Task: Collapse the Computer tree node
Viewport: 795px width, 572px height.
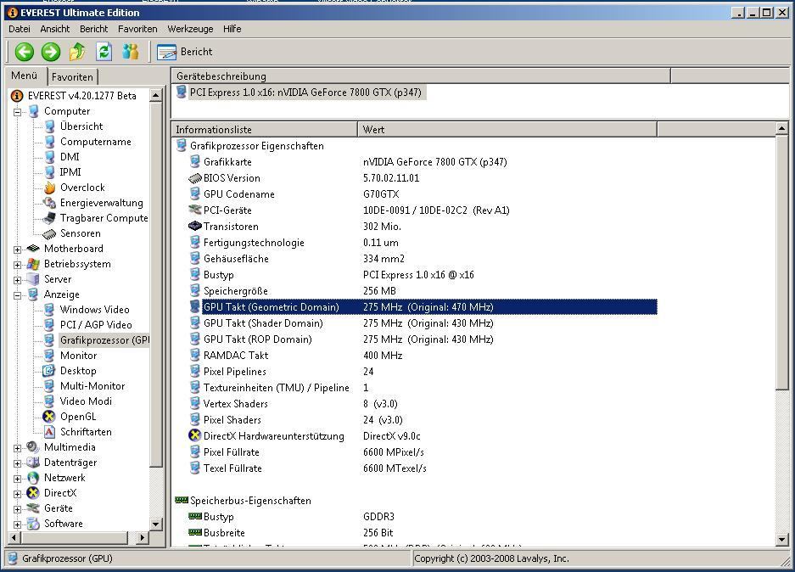Action: pos(17,111)
